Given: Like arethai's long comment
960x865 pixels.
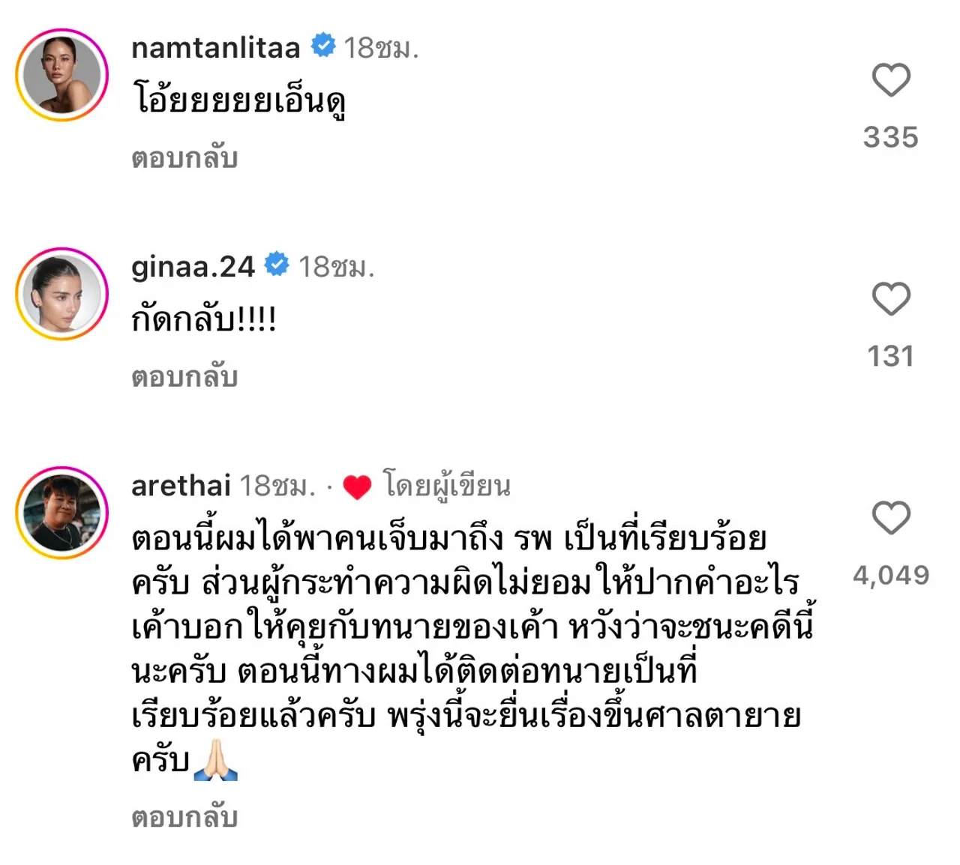Looking at the screenshot, I should pyautogui.click(x=891, y=518).
